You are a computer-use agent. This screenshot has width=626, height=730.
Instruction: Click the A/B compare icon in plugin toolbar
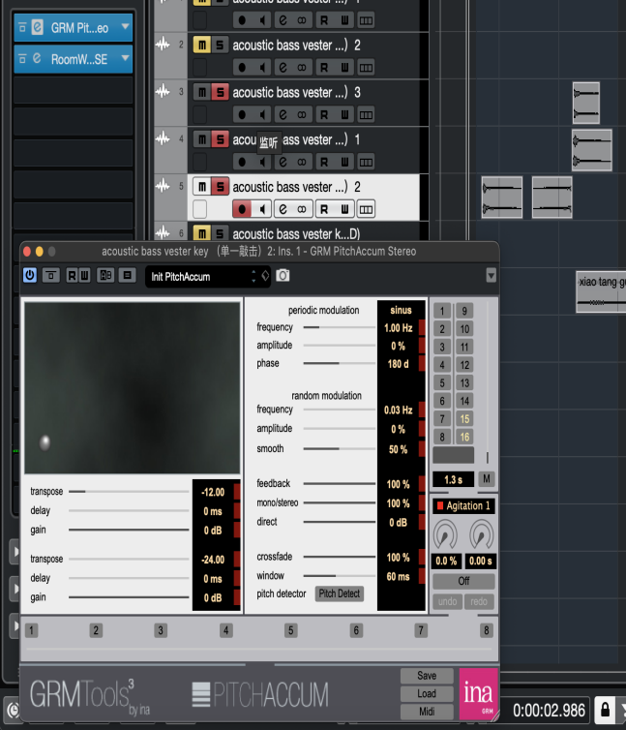[105, 276]
